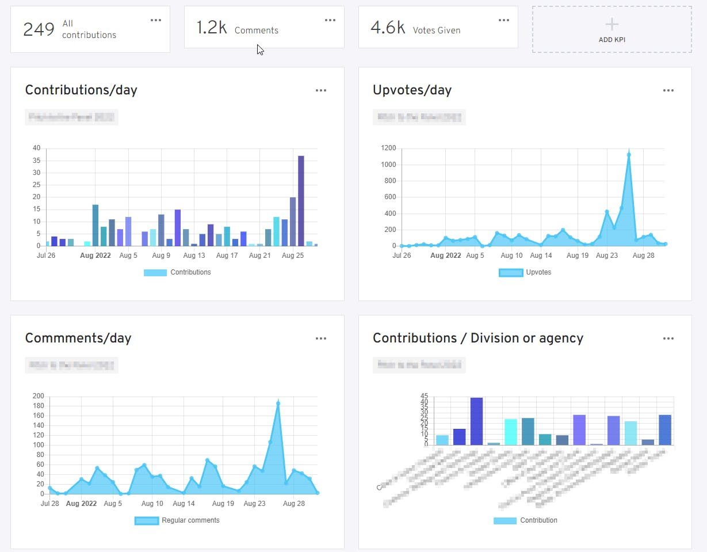
Task: Select the 4.6k Votes Given KPI card
Action: [438, 27]
